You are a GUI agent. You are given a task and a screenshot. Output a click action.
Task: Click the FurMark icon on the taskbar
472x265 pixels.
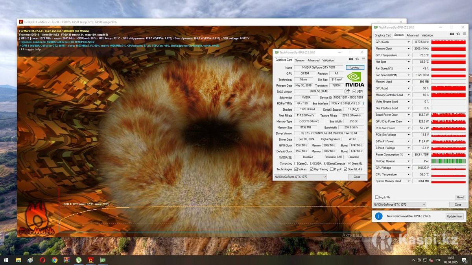[90, 260]
